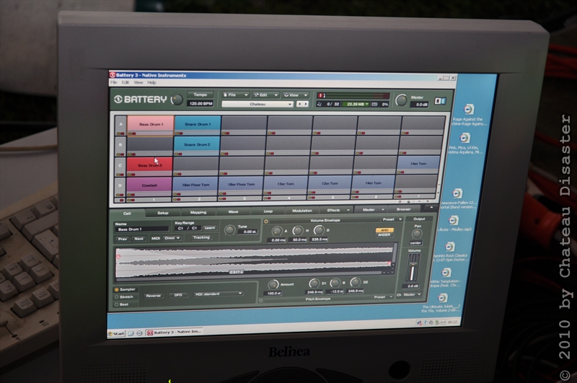This screenshot has height=383, width=577.
Task: Click the cell Name input field
Action: (141, 229)
